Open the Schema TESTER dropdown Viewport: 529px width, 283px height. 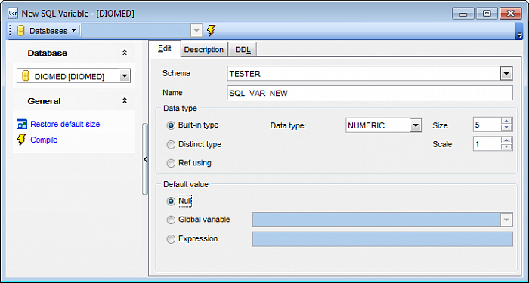tap(506, 74)
